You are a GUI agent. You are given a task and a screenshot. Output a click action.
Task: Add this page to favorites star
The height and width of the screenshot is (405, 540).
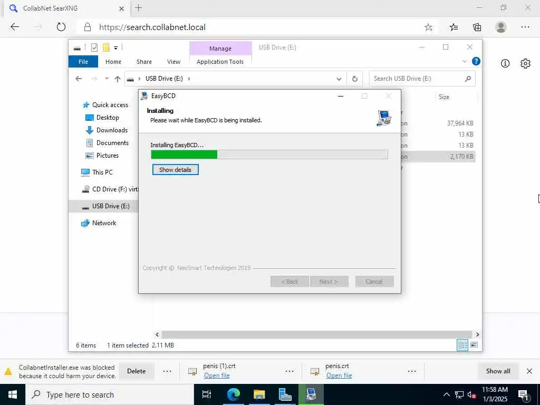(x=428, y=27)
